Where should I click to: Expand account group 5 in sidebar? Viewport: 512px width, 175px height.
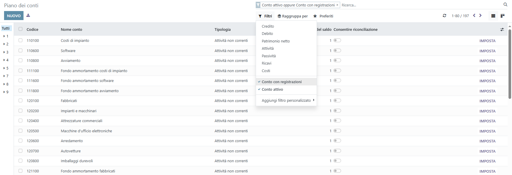[x=6, y=68]
